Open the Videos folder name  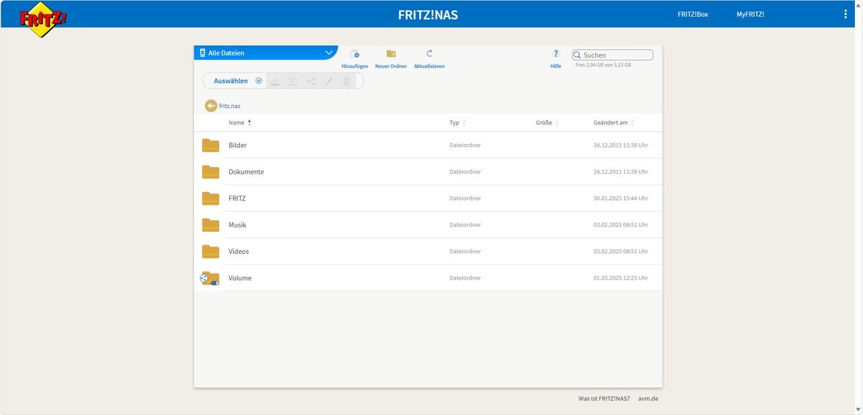[239, 251]
